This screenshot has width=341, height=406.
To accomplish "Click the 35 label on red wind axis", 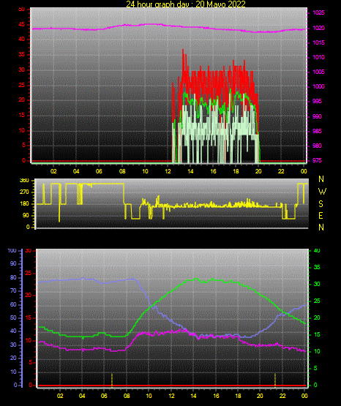I will (x=22, y=54).
